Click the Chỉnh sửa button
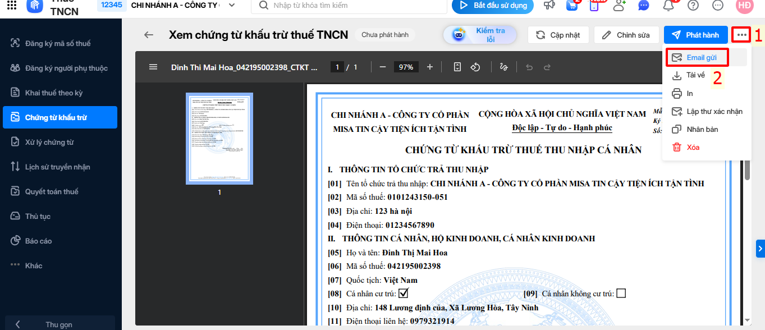The height and width of the screenshot is (330, 765). point(626,35)
